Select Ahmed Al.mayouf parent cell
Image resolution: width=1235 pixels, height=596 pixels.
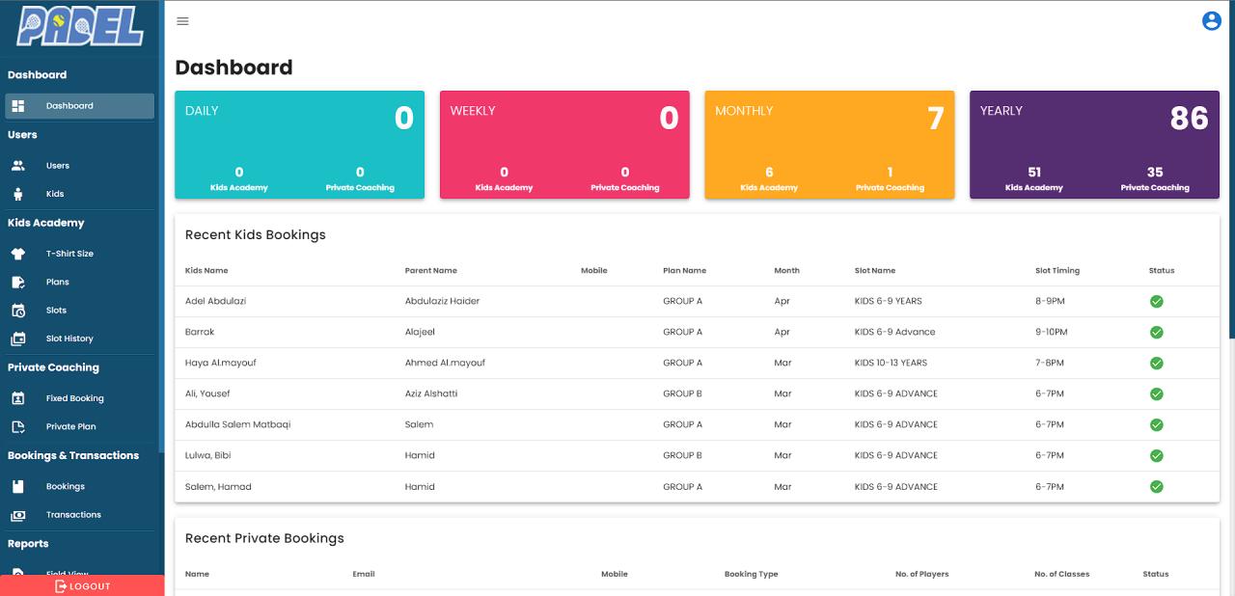(x=445, y=363)
